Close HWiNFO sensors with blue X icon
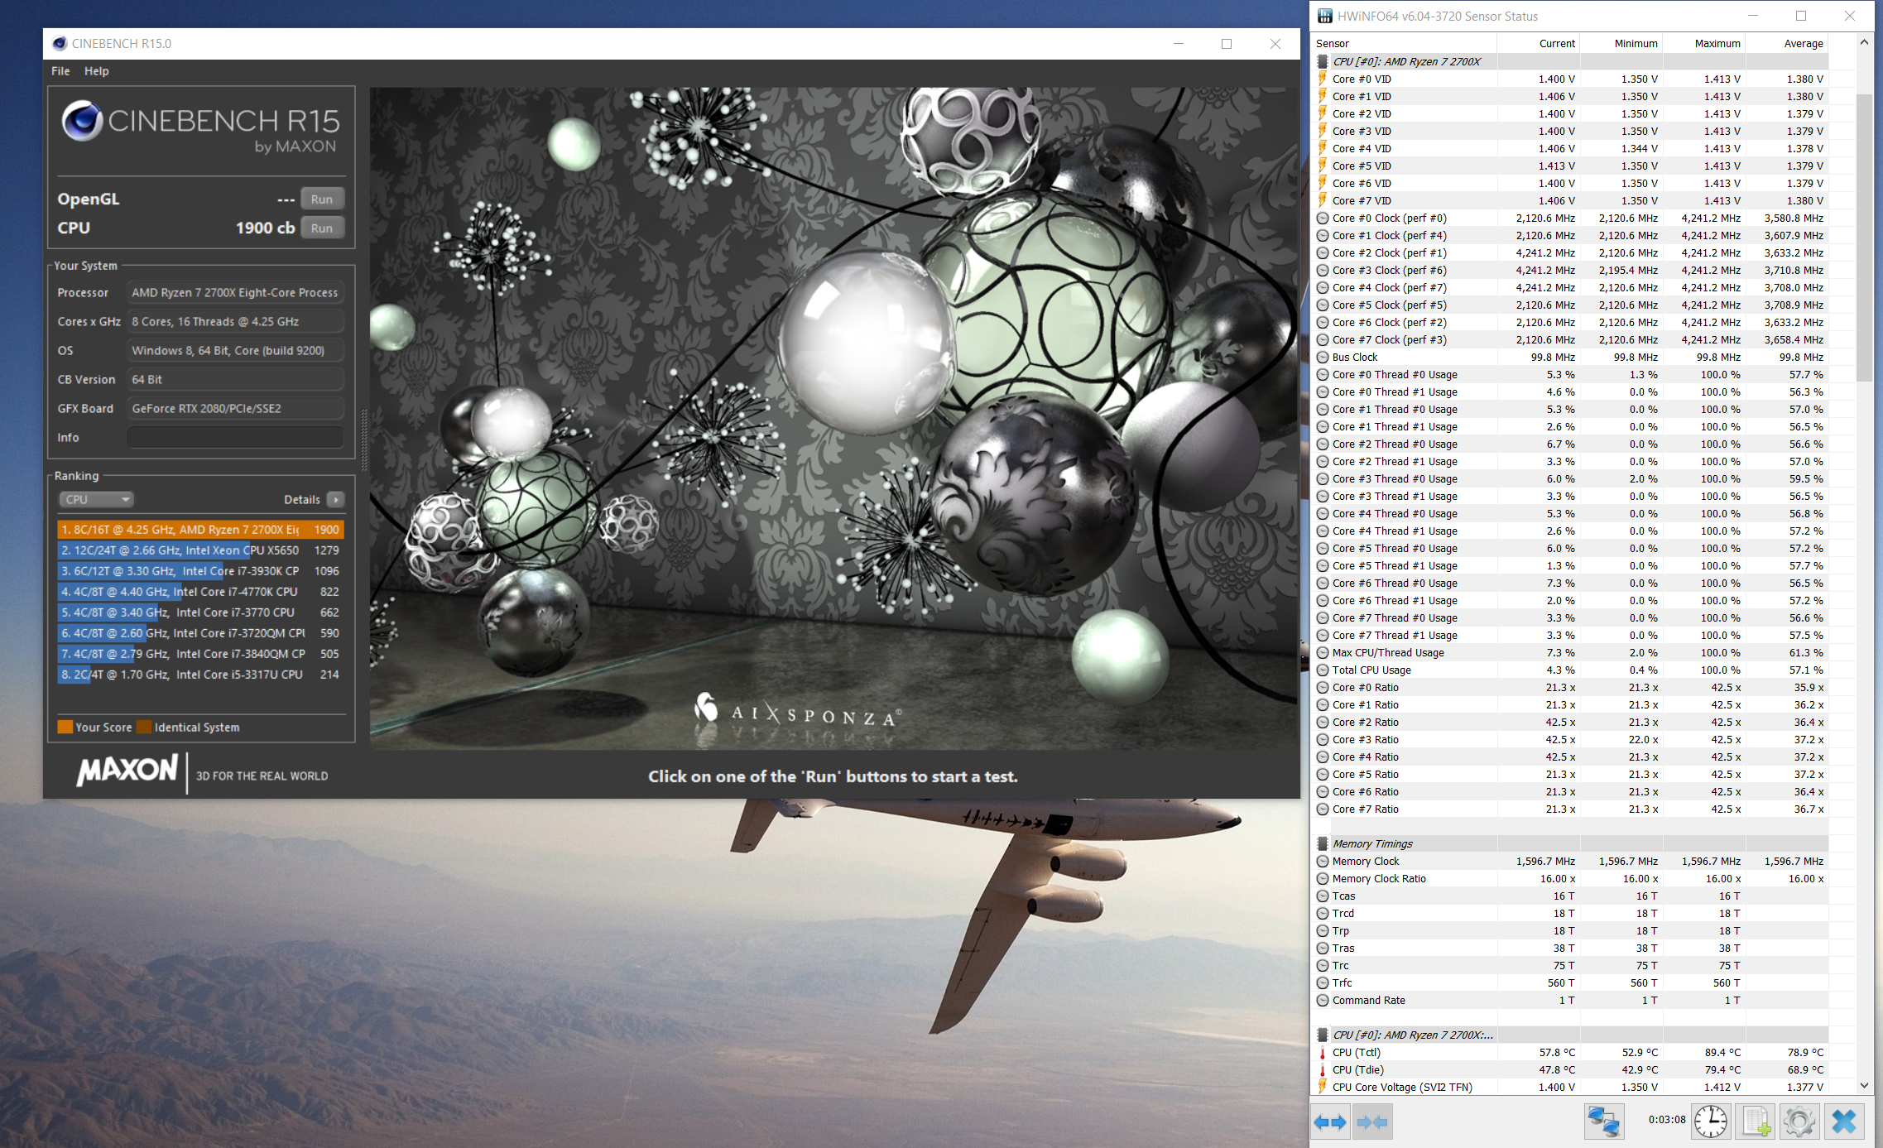The image size is (1883, 1148). (1844, 1122)
